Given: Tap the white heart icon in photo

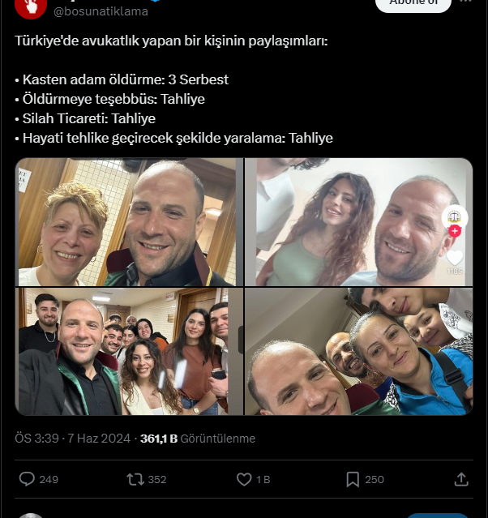Looking at the screenshot, I should click(455, 258).
